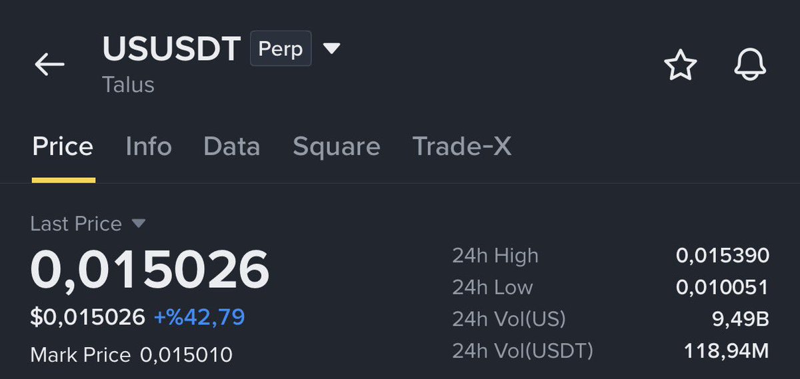Tap the +%42,79 change percentage

point(199,317)
